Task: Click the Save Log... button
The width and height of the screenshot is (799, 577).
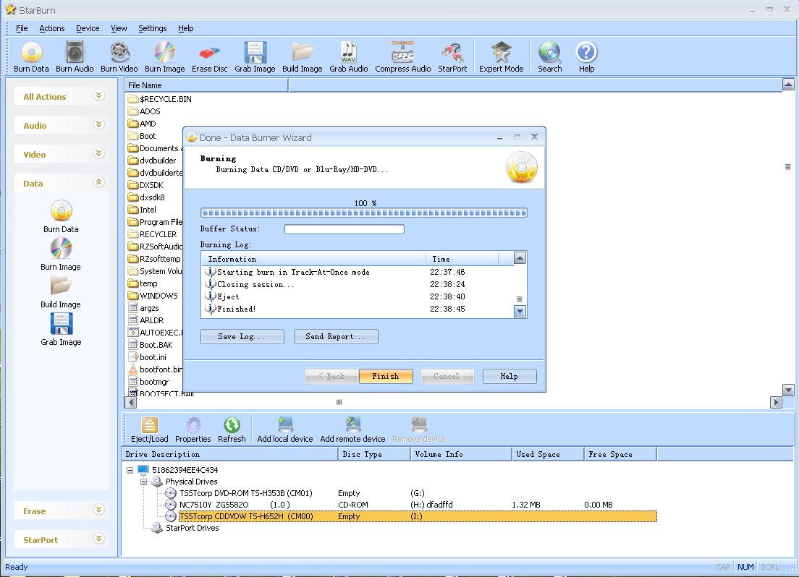Action: point(242,337)
